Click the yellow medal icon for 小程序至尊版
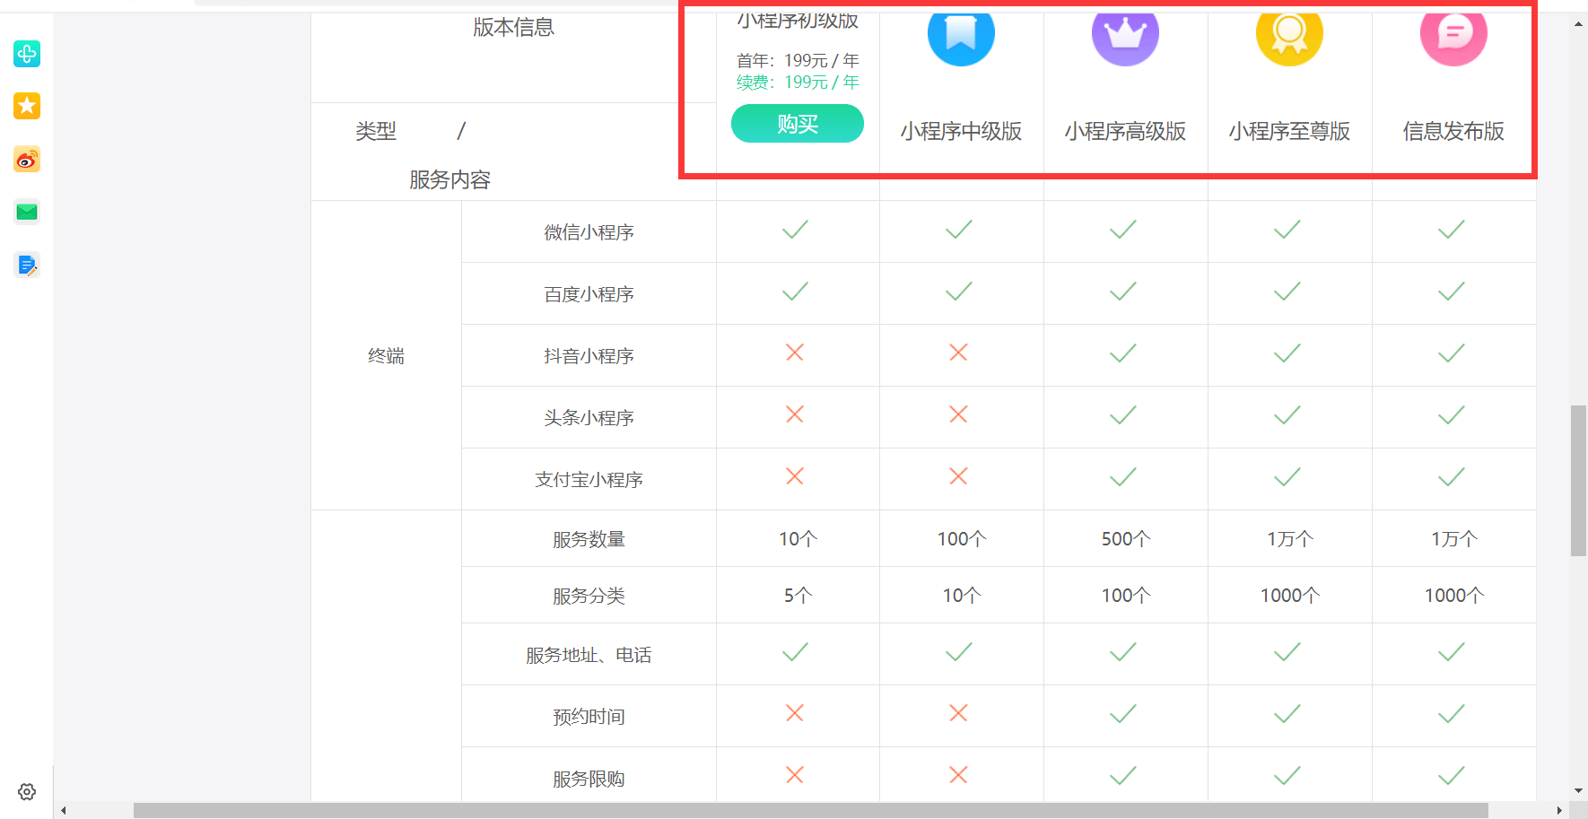The height and width of the screenshot is (819, 1588). pos(1288,33)
